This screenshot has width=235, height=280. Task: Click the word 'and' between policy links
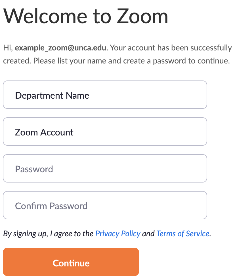coord(148,234)
